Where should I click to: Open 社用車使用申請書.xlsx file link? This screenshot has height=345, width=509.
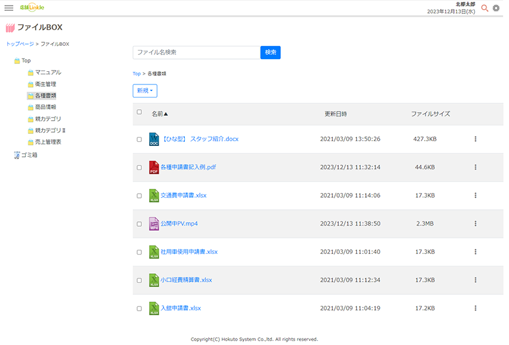pos(189,252)
